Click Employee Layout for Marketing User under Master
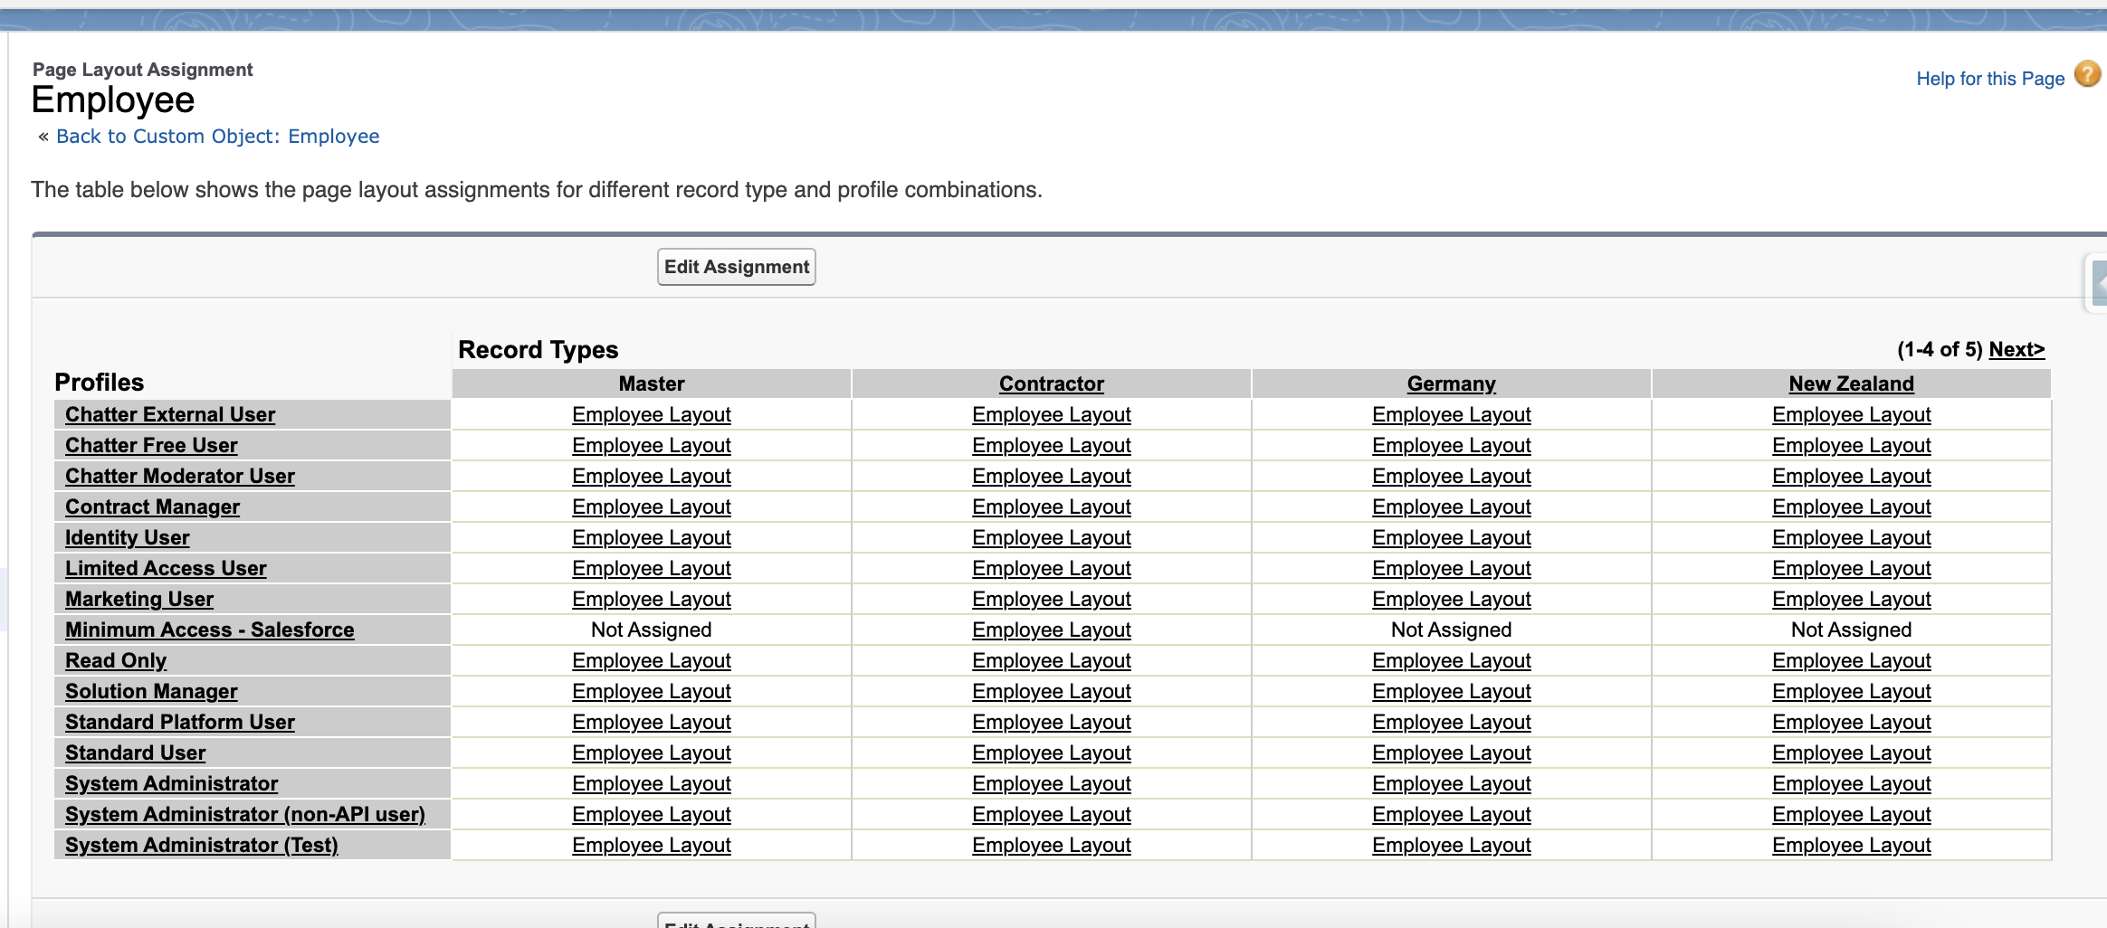This screenshot has height=928, width=2107. click(651, 599)
